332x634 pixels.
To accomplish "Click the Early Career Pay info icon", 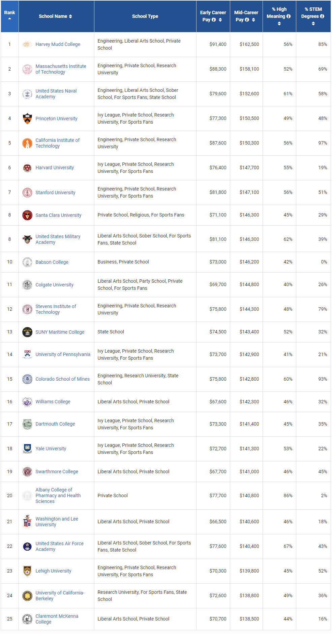I will coord(214,20).
